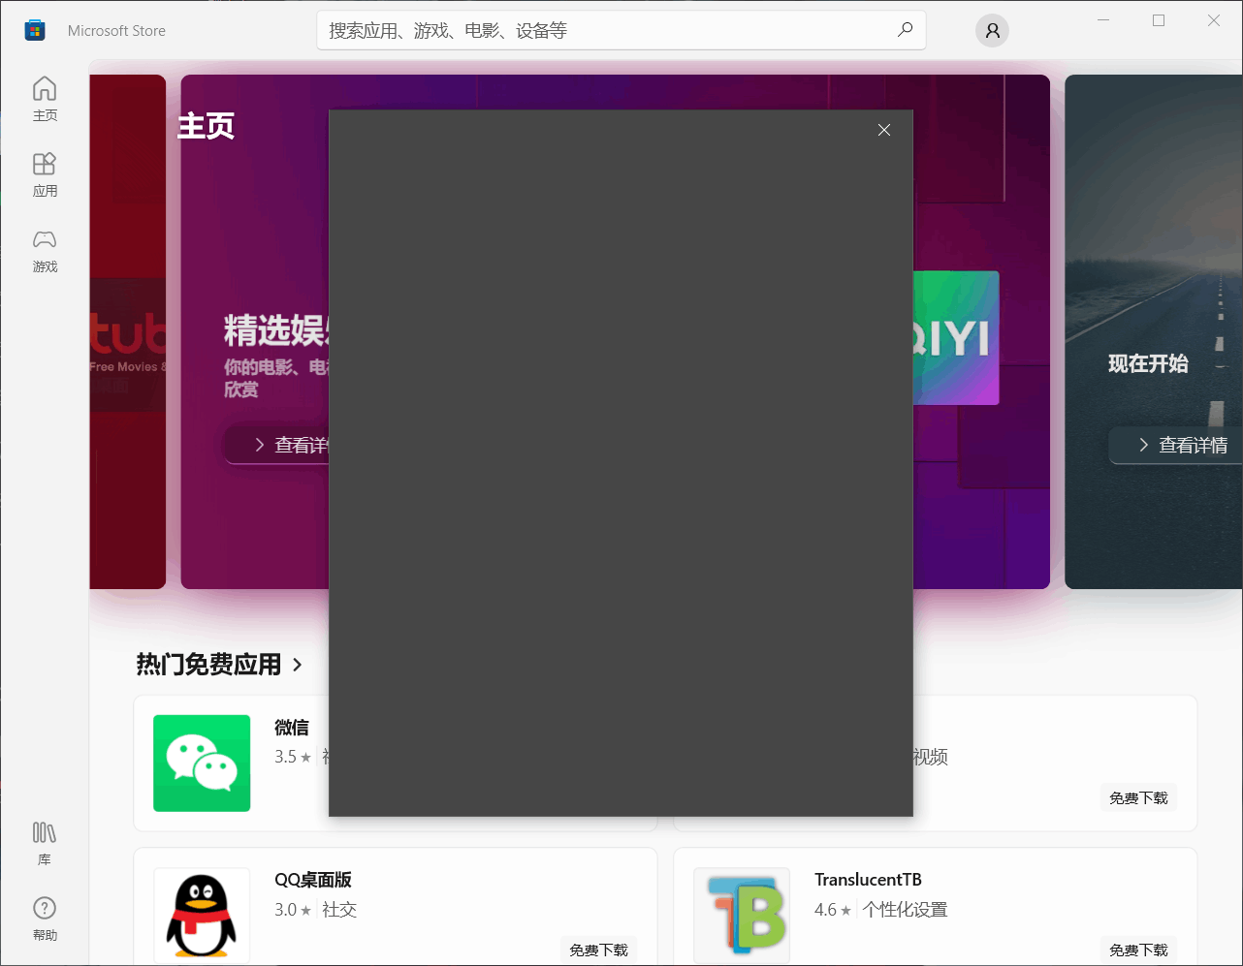Image resolution: width=1243 pixels, height=966 pixels.
Task: Open the 帮助 help page
Action: 45,919
